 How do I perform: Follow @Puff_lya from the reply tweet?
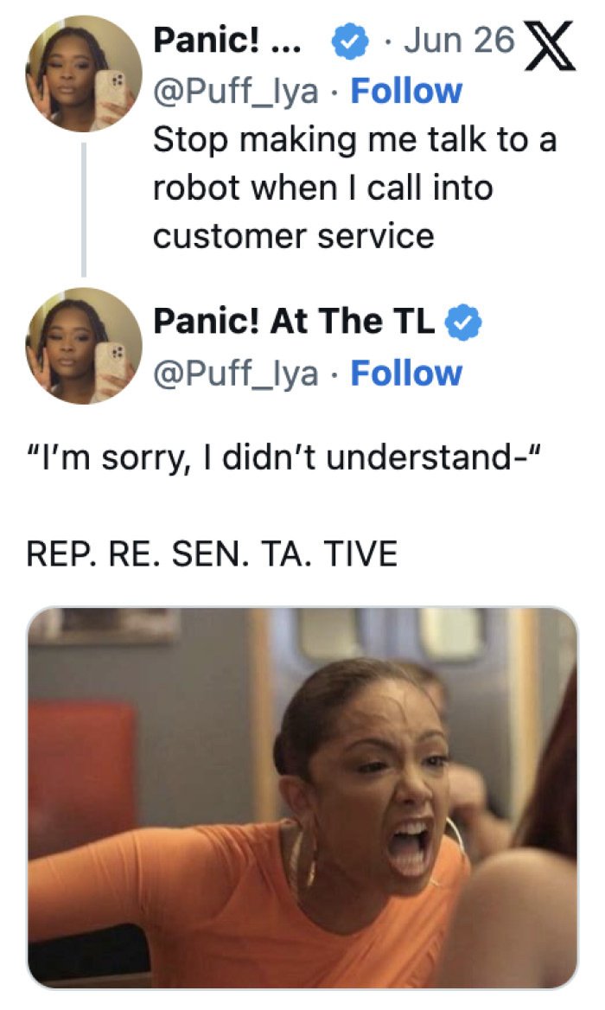pyautogui.click(x=406, y=373)
